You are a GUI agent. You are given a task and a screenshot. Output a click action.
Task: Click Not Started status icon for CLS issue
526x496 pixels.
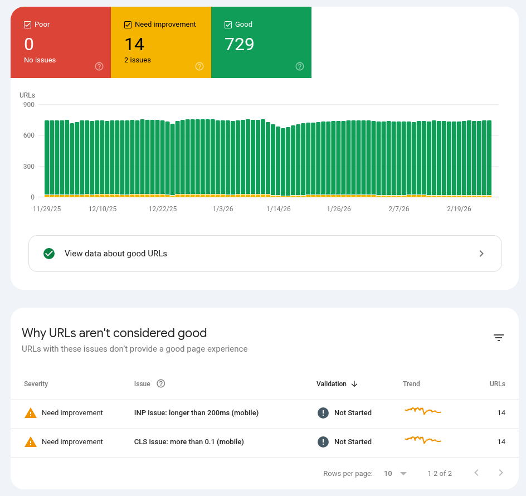323,442
